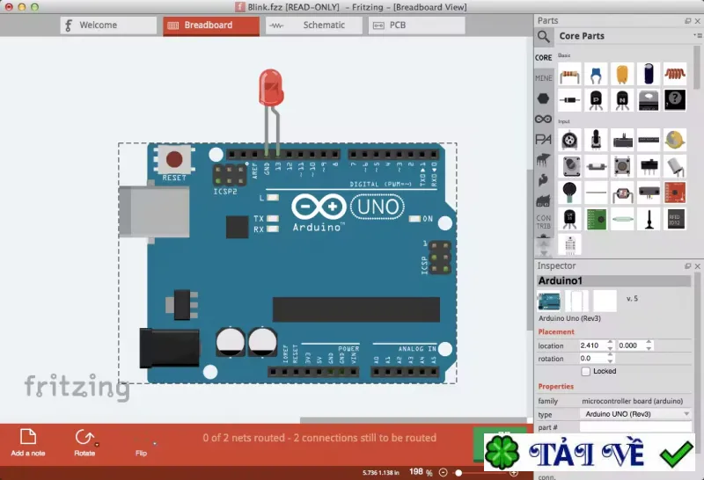Select the green sensor breakout board part
The height and width of the screenshot is (480, 704).
[x=596, y=219]
